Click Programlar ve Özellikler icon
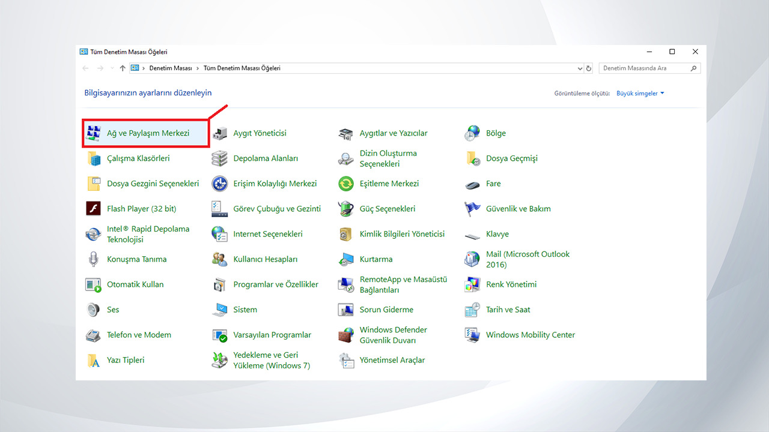769x432 pixels. [x=220, y=284]
